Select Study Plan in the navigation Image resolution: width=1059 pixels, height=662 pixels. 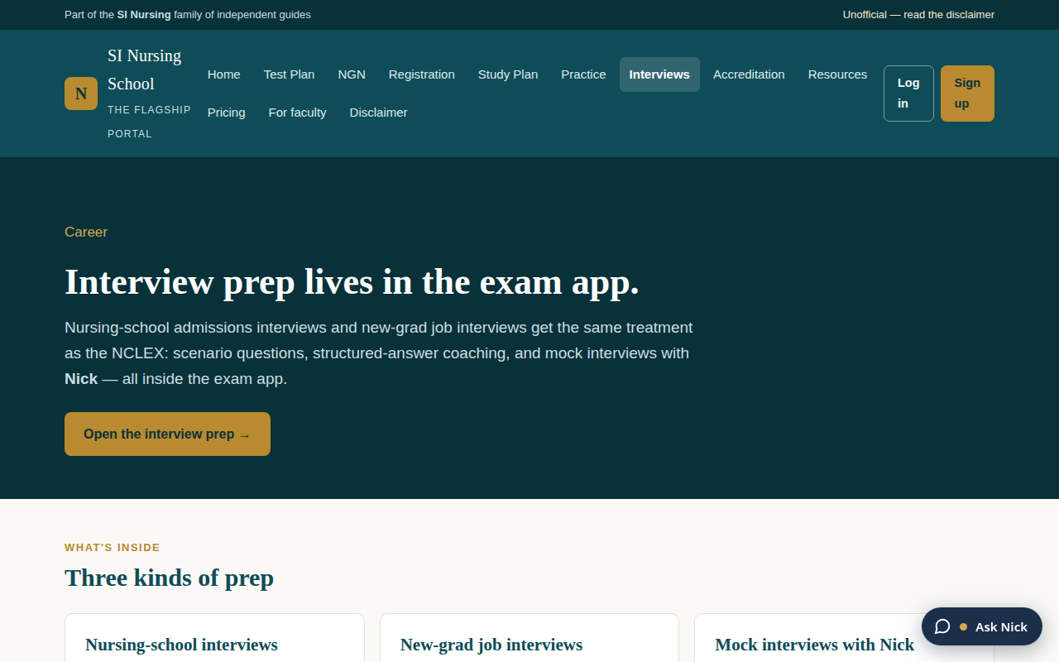(508, 74)
